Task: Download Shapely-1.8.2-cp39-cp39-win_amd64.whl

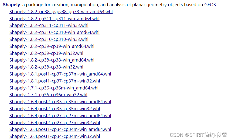Action: click(52, 46)
